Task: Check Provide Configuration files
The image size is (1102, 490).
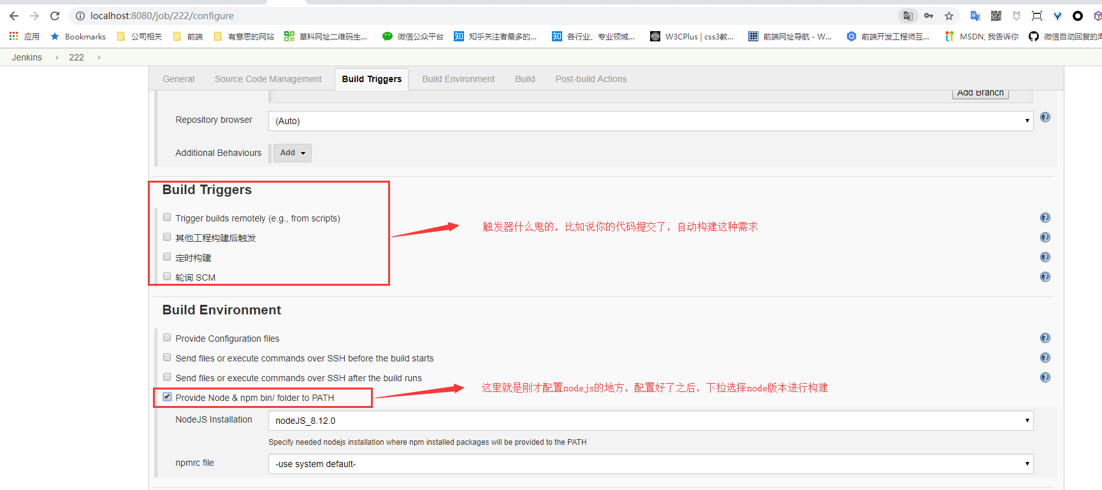Action: tap(167, 337)
